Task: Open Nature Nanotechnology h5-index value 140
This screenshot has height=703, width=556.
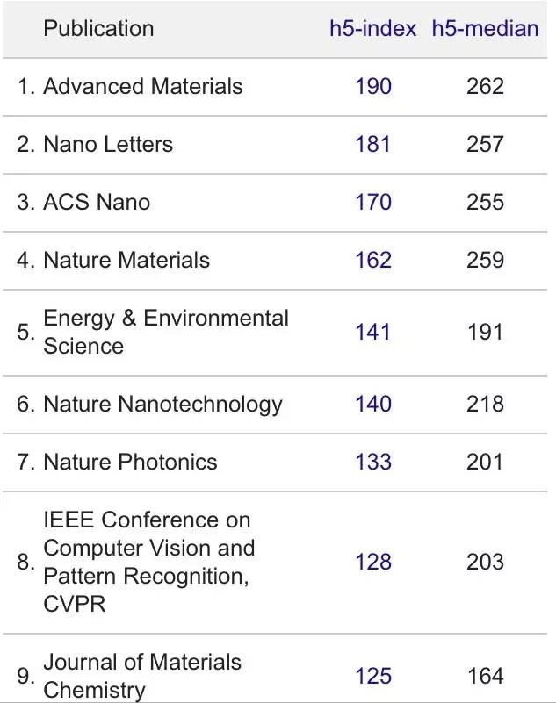Action: tap(373, 404)
